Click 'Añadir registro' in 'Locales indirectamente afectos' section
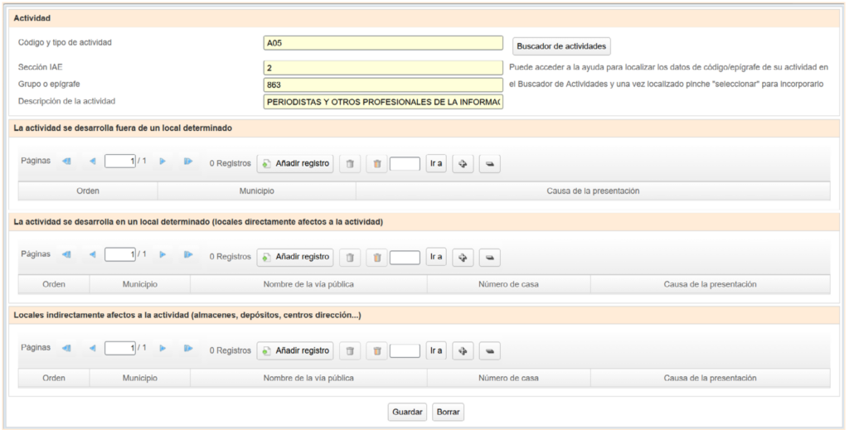Viewport: 849px width, 430px height. (x=295, y=350)
